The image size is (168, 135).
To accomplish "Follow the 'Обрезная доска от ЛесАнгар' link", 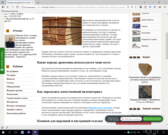I will coord(100,108).
